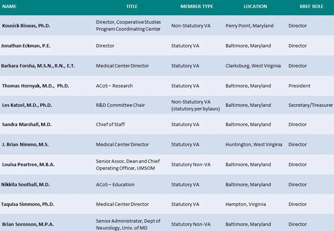
Task: Click Thomas Hornyak's Baltimore, Maryland location
Action: pos(248,86)
